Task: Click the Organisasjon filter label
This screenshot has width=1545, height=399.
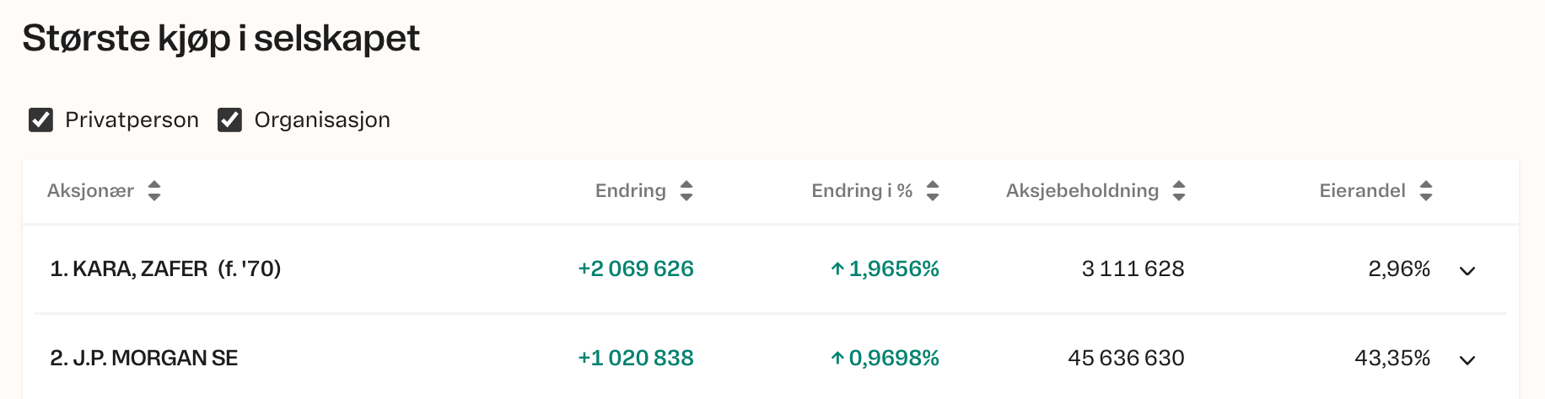Action: [x=322, y=120]
